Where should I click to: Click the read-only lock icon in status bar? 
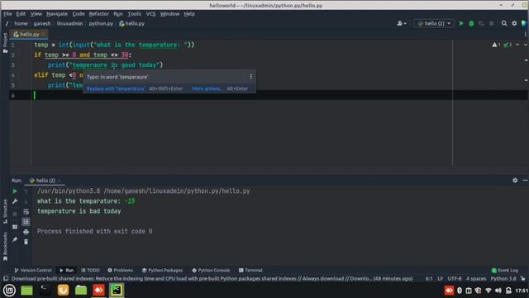[x=522, y=279]
